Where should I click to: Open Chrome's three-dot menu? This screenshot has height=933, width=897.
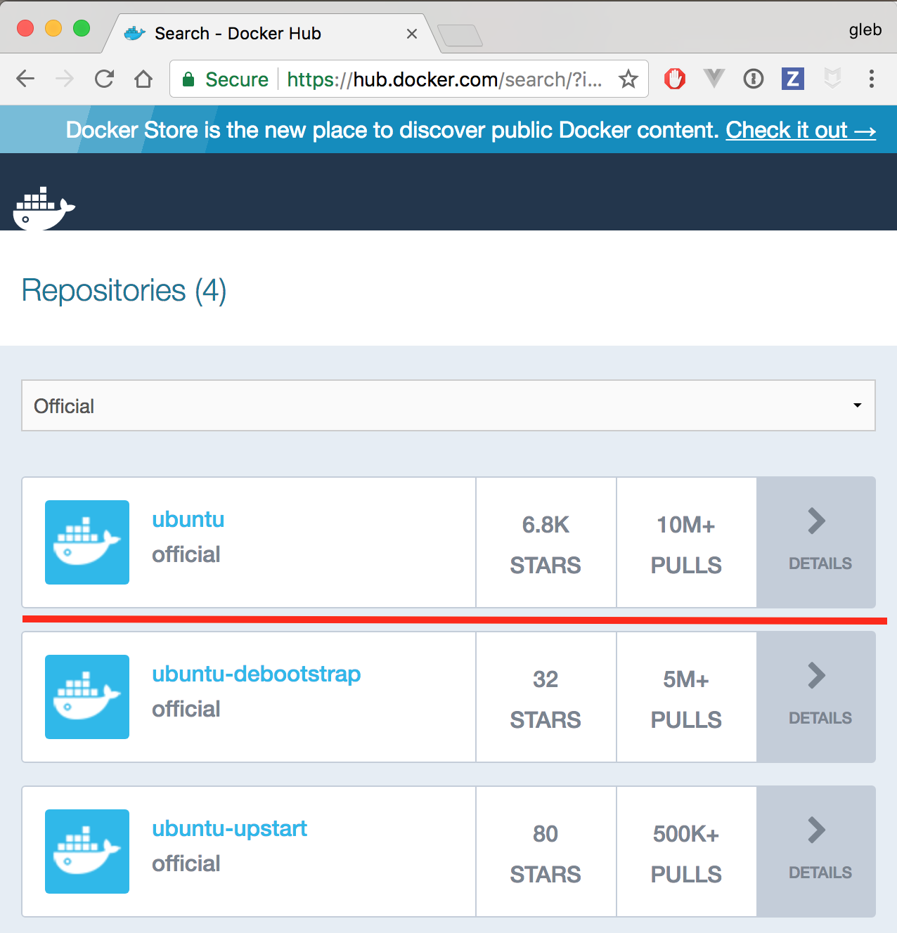(x=872, y=79)
